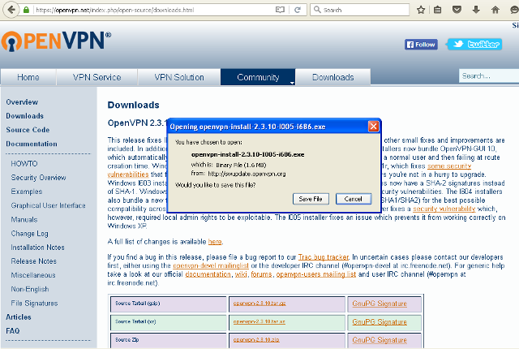Viewport: 519px width, 349px height.
Task: Click the Downloads page heading
Action: pos(133,105)
